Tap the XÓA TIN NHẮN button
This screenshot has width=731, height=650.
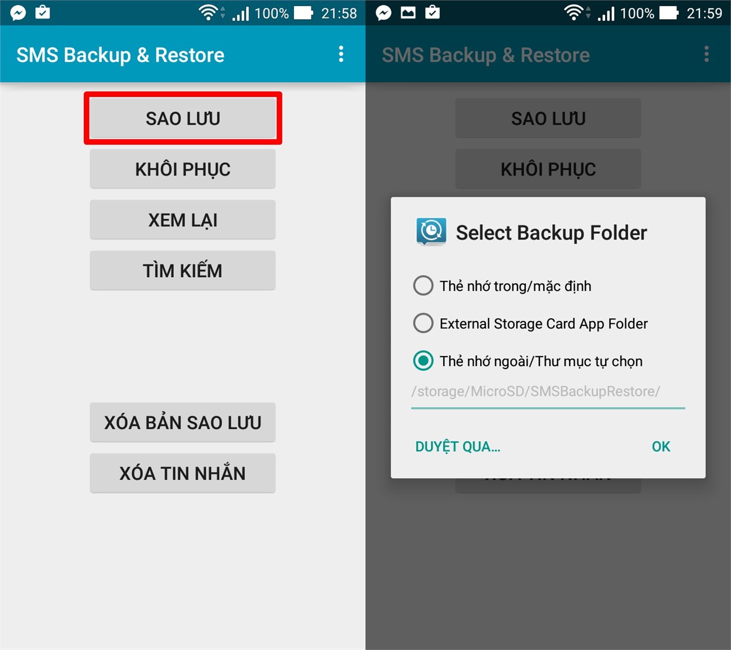(x=183, y=473)
